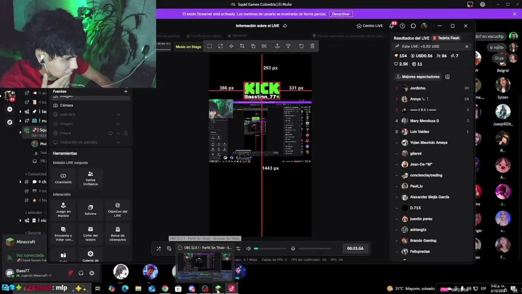Screen dimensions: 522x294
Task: Toggle Discord headphones deafen button
Action: click(x=81, y=273)
